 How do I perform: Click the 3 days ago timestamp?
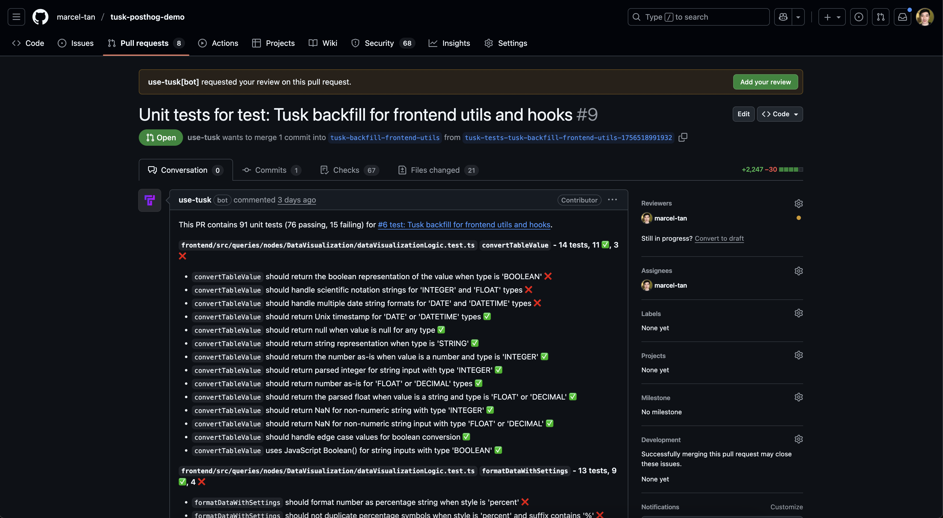coord(296,200)
